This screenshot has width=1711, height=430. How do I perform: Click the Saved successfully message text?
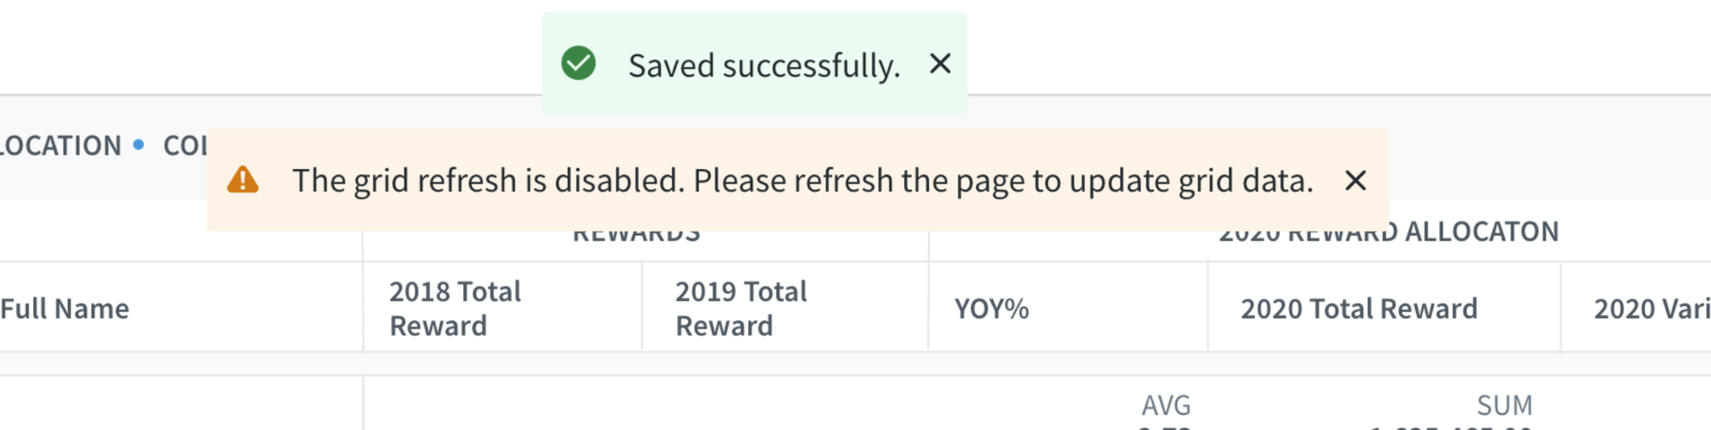coord(764,66)
